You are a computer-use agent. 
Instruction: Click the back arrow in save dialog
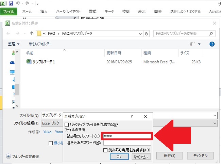coord(8,33)
